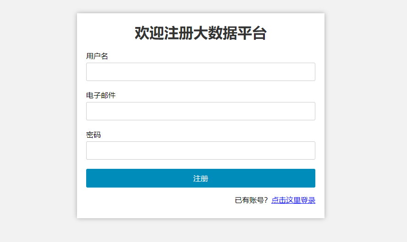The height and width of the screenshot is (242, 407).
Task: Activate the field below 电子邮件 label
Action: click(x=201, y=111)
